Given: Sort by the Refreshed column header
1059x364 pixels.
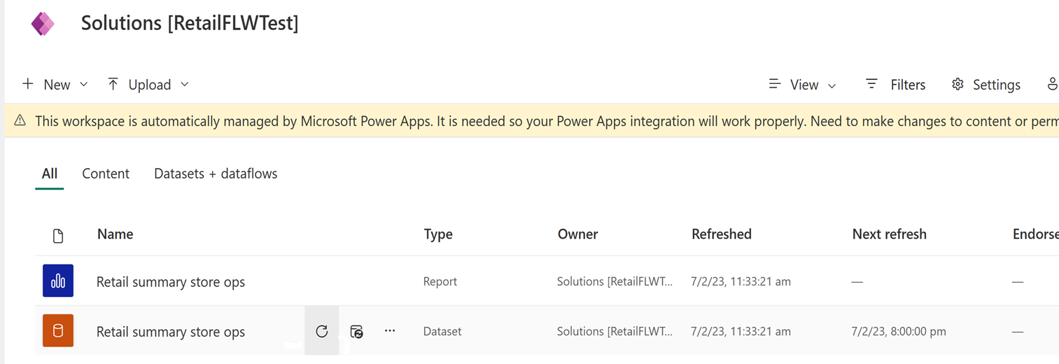Looking at the screenshot, I should (x=722, y=234).
